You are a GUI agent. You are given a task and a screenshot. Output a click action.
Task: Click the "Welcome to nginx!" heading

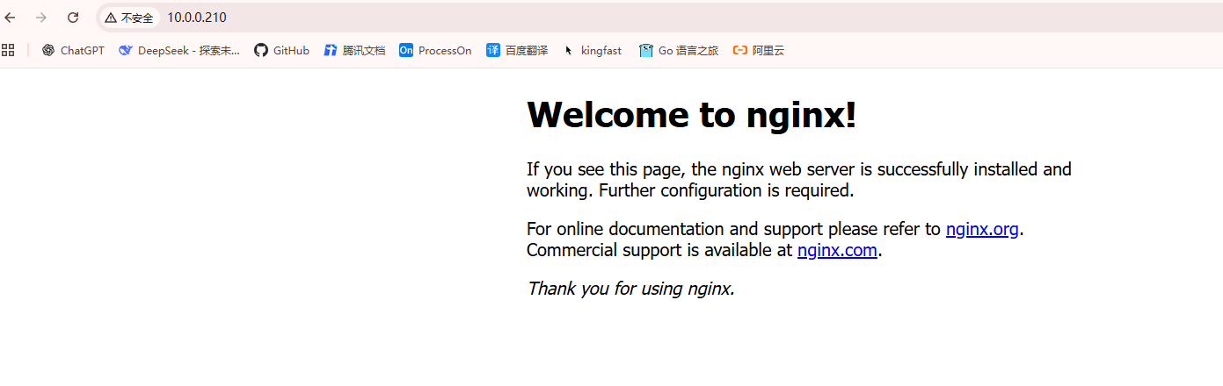tap(692, 115)
